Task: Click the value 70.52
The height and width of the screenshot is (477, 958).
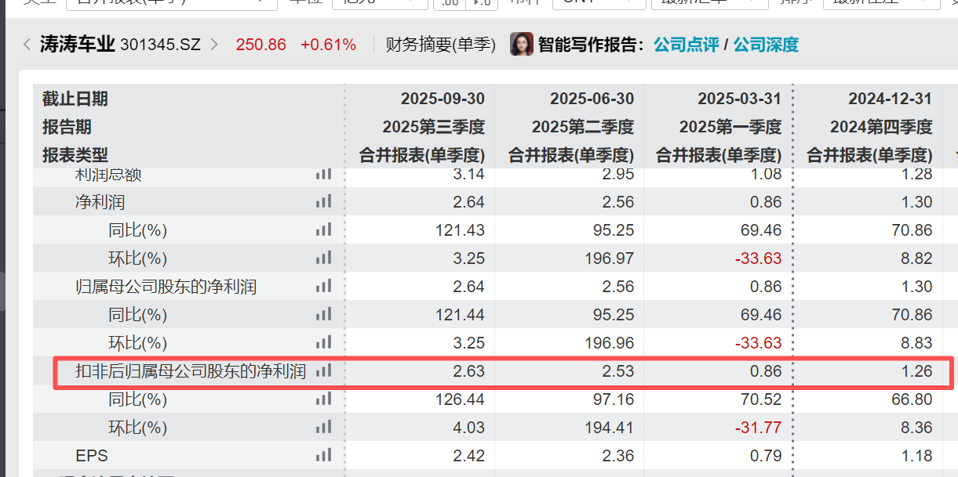Action: [761, 399]
